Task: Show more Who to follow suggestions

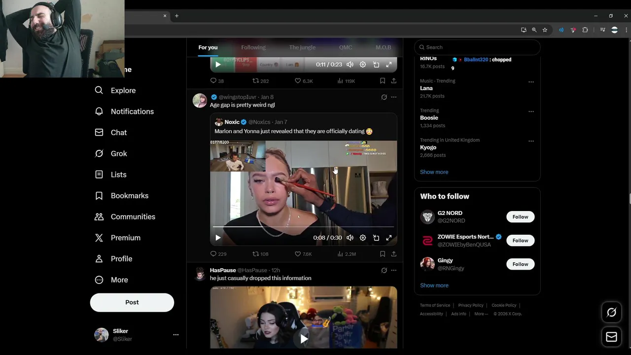Action: pyautogui.click(x=434, y=285)
